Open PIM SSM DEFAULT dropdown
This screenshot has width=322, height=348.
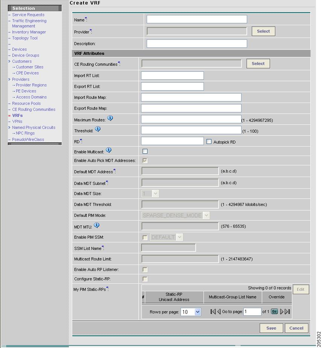(166, 237)
